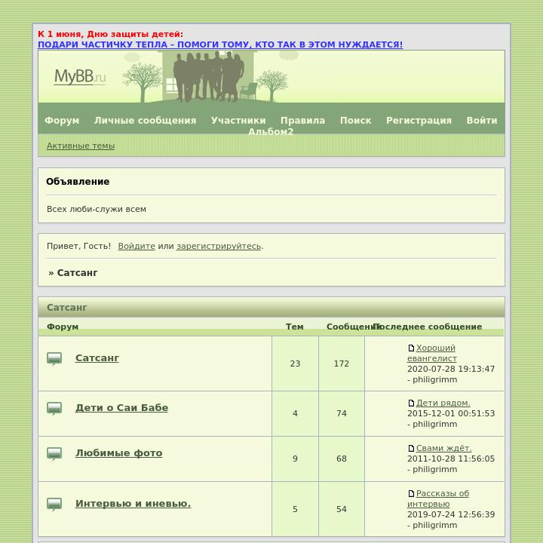The height and width of the screenshot is (543, 543).
Task: Open the last post Хороший евангелист
Action: [432, 353]
